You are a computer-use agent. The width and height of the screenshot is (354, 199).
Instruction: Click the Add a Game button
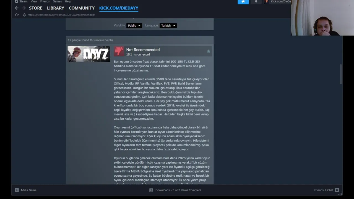[x=26, y=190]
